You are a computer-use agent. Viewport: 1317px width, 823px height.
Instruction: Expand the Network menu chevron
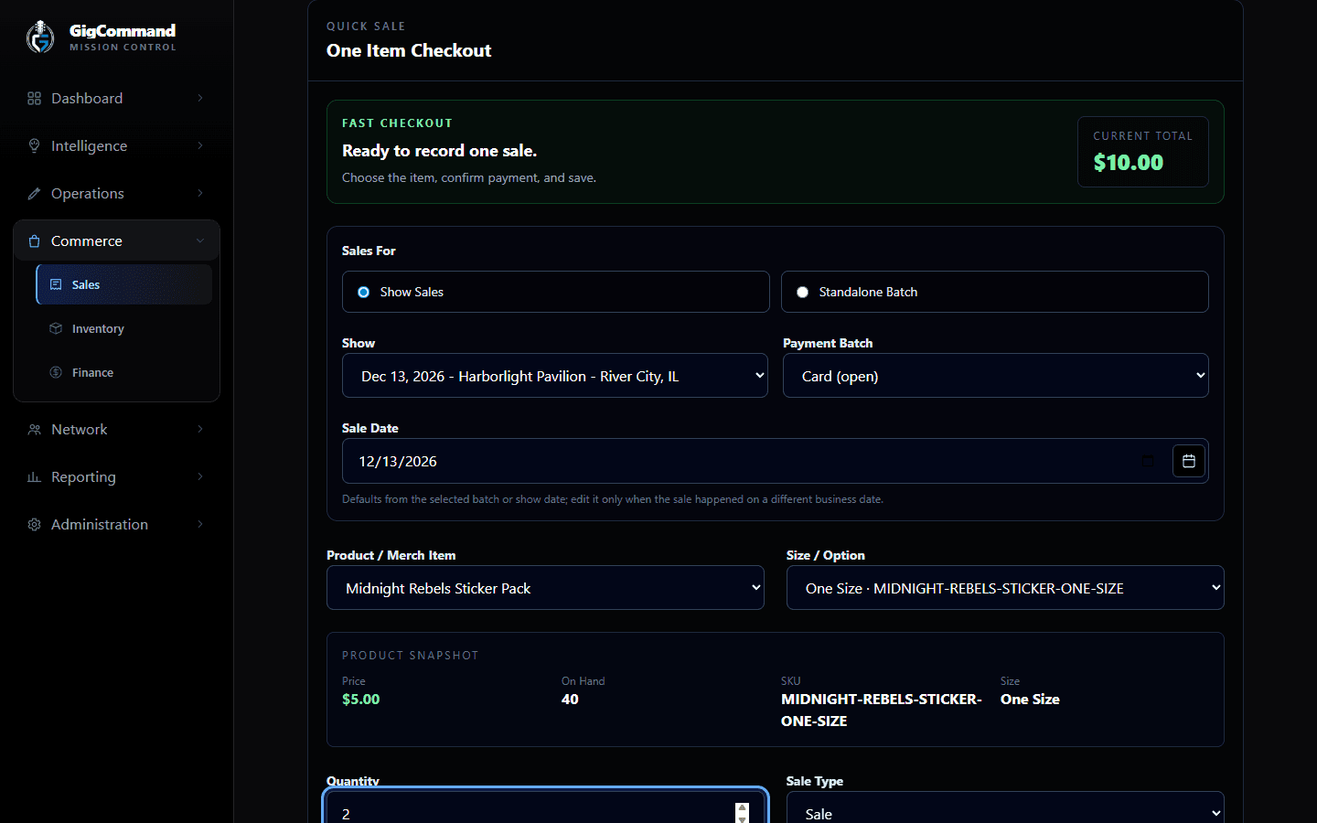(200, 429)
